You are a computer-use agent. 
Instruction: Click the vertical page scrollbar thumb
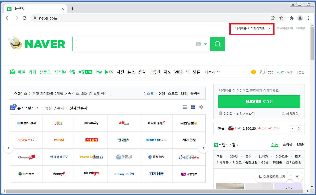click(312, 43)
